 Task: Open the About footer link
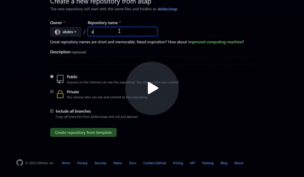click(238, 163)
